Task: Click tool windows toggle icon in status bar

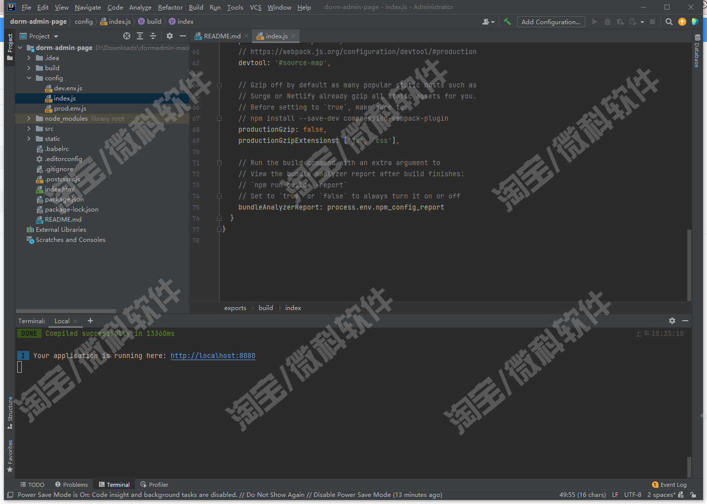Action: click(10, 495)
